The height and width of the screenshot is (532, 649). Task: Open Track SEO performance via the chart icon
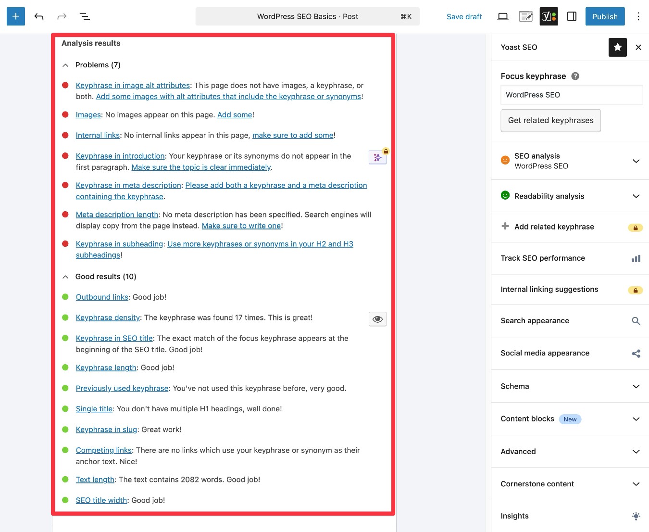tap(636, 258)
